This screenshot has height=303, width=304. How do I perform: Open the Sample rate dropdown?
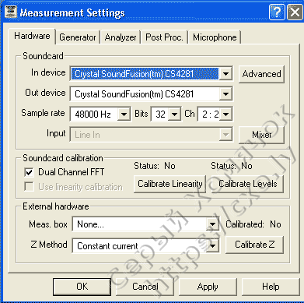[124, 114]
